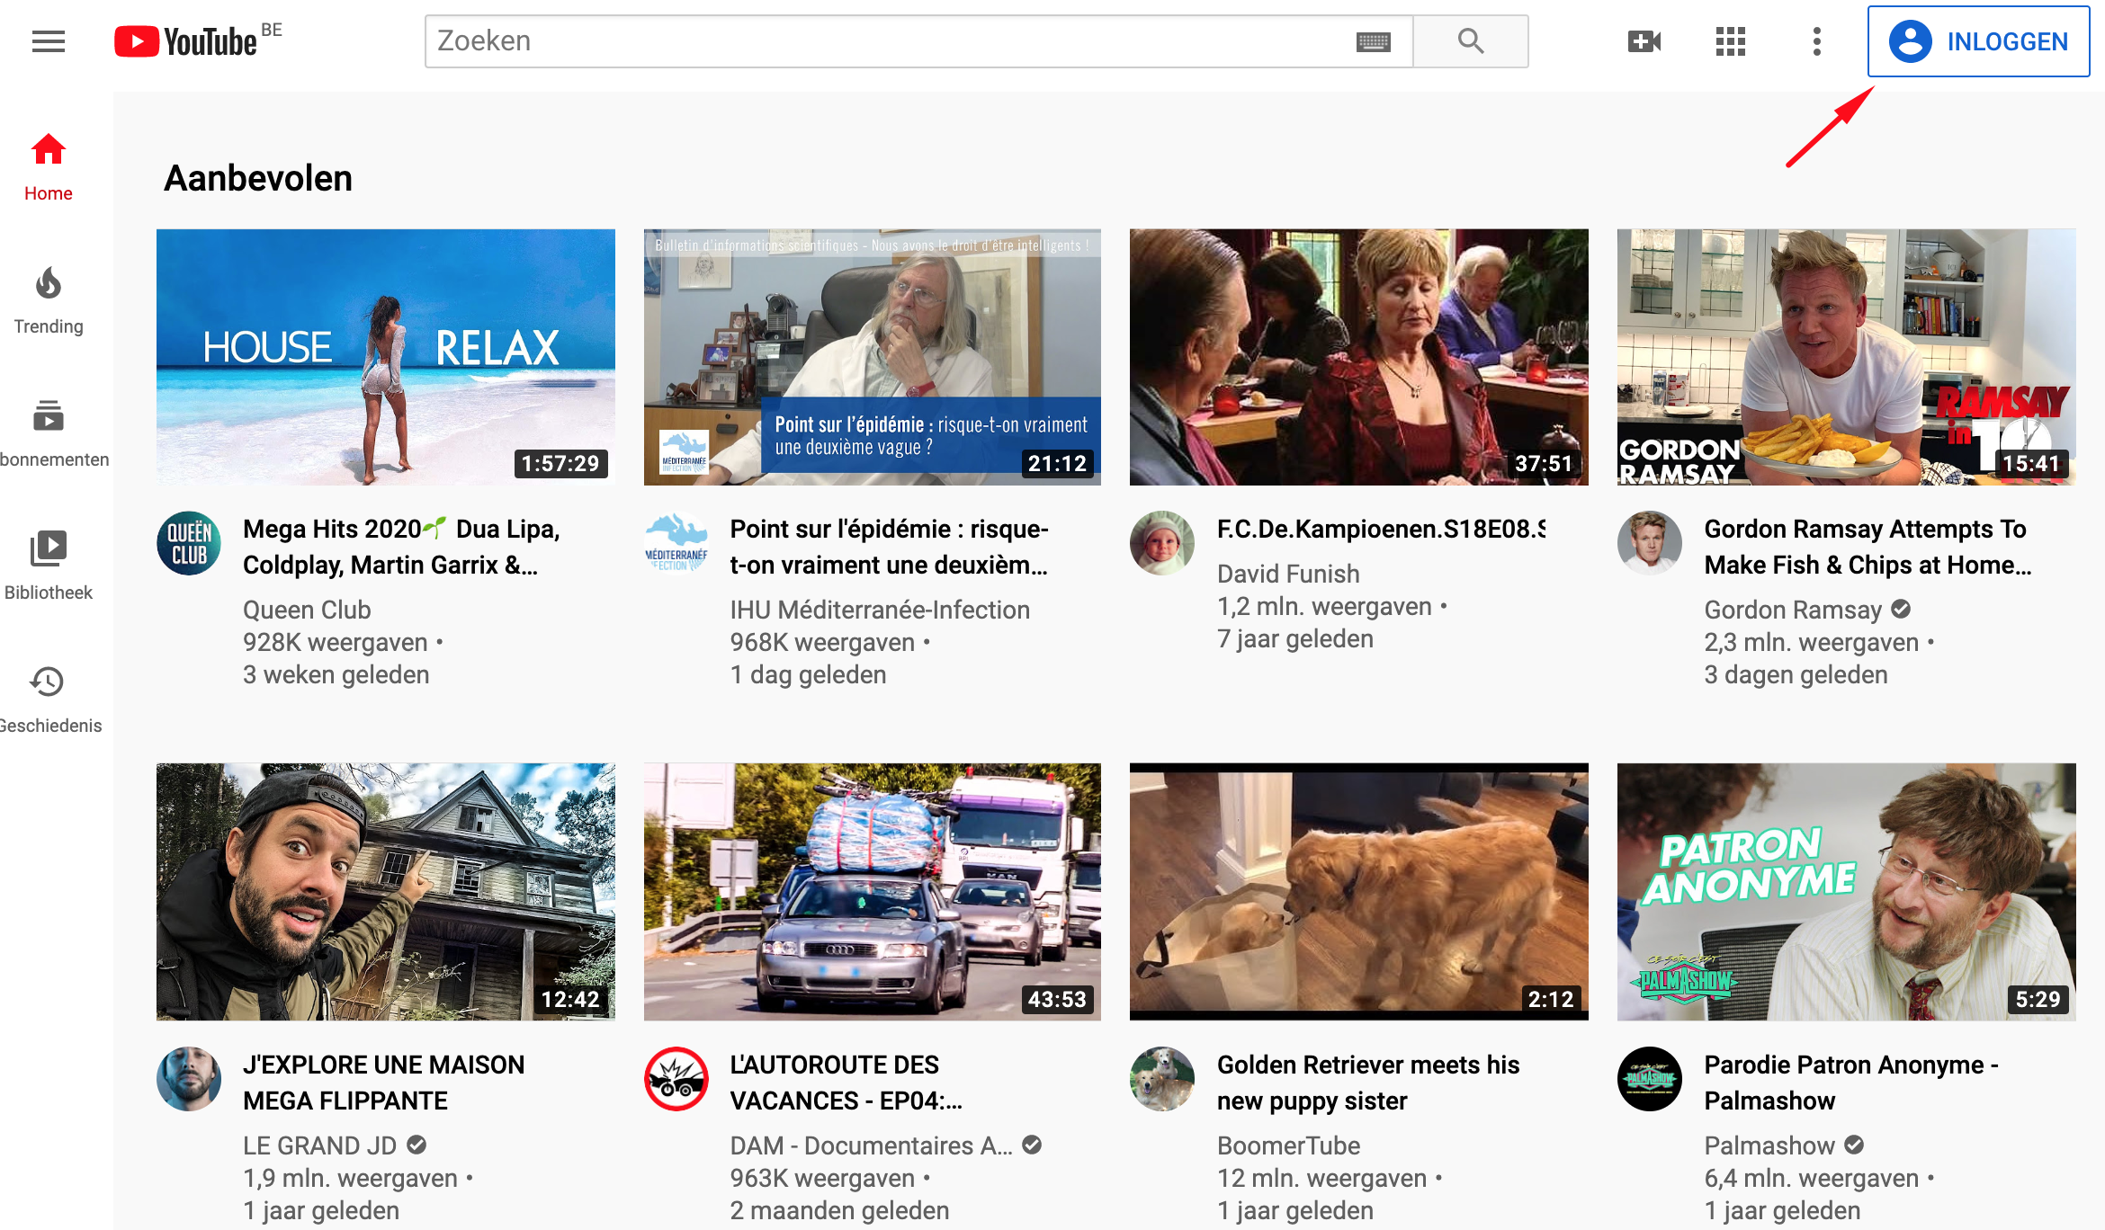Open L'AUTOROUTE DES VACANCES EP04 title

(x=846, y=1083)
